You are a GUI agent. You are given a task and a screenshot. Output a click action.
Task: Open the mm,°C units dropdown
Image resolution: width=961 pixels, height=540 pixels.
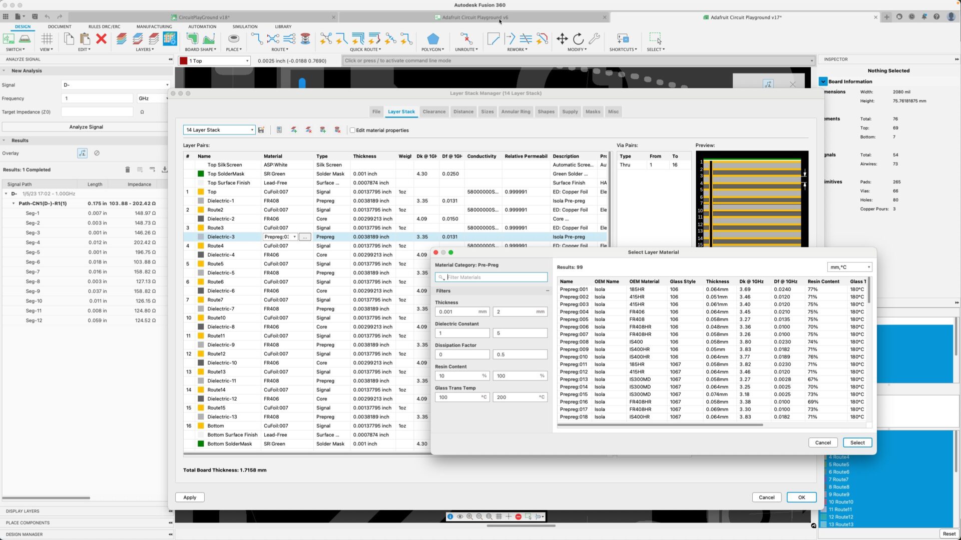click(x=849, y=267)
